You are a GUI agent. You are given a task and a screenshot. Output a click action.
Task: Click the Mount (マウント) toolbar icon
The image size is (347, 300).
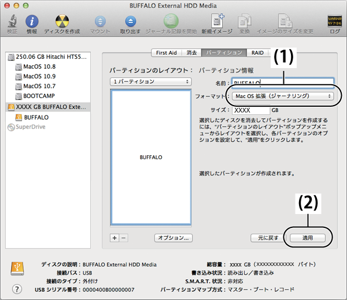point(100,21)
